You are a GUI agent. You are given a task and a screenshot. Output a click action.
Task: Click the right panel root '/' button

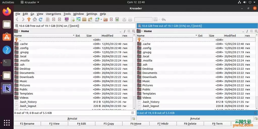[247, 31]
